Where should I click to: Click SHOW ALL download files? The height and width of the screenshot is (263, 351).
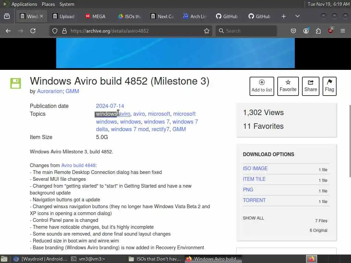(x=253, y=218)
